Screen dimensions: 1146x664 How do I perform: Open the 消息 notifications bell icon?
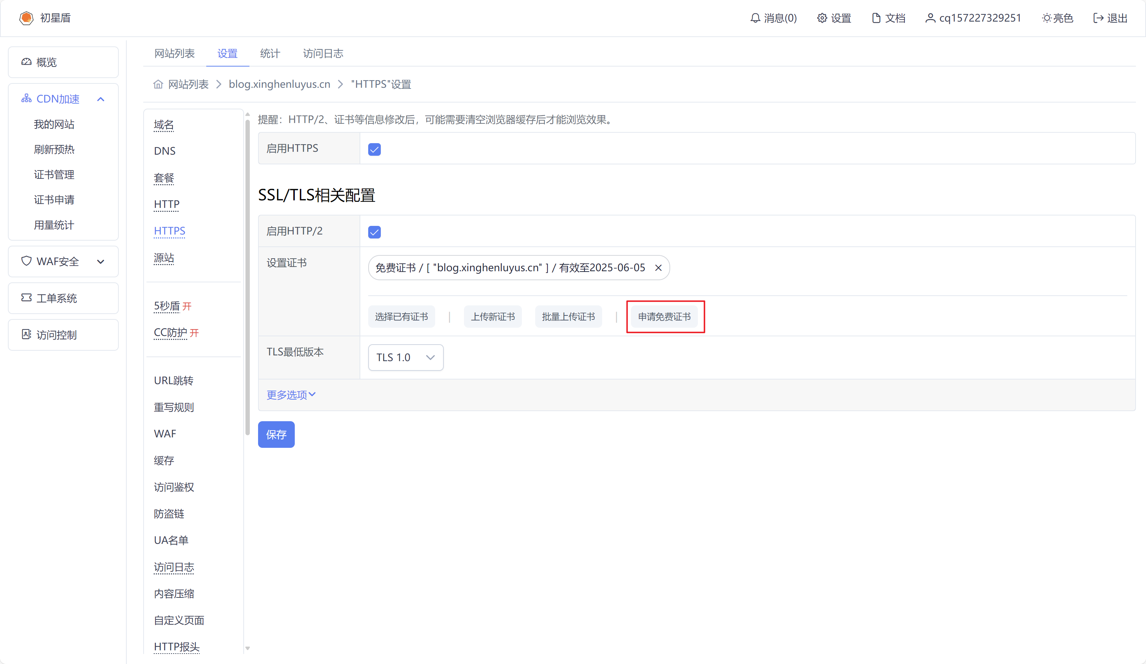(x=755, y=18)
